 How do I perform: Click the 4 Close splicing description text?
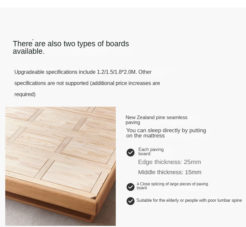click(x=173, y=186)
